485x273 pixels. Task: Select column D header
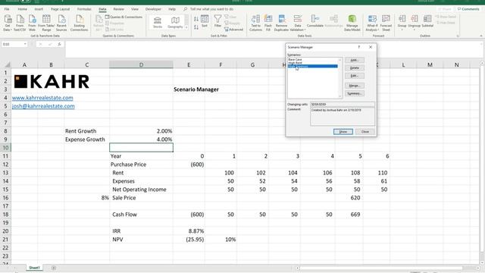click(x=142, y=64)
